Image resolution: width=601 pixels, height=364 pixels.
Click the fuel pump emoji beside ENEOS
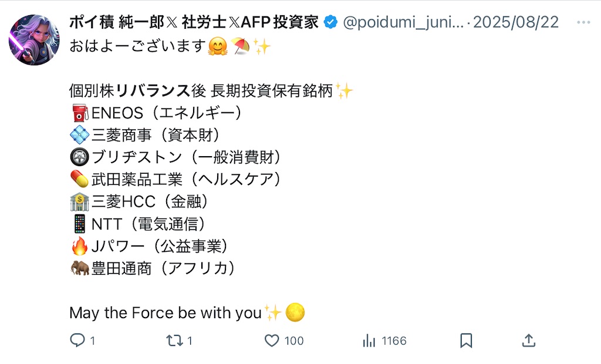(x=79, y=113)
